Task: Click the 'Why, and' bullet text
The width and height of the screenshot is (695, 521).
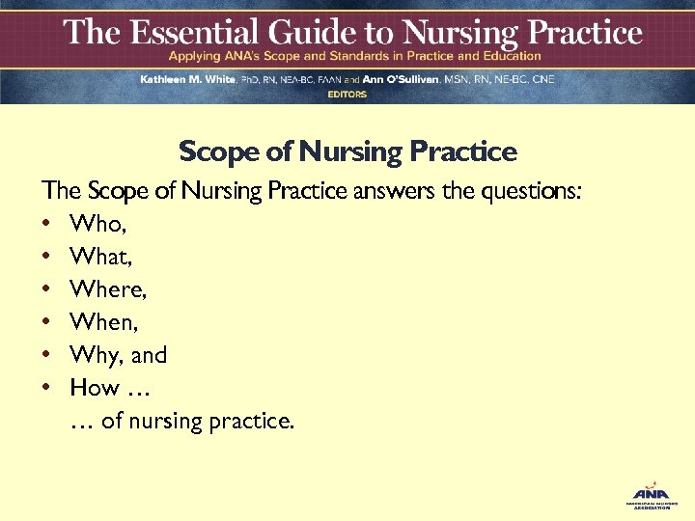Action: point(119,355)
